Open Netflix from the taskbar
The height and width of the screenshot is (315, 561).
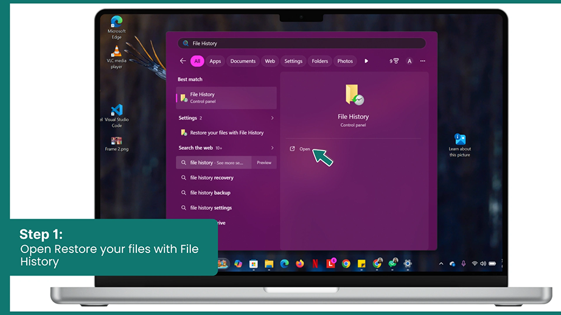tap(315, 263)
